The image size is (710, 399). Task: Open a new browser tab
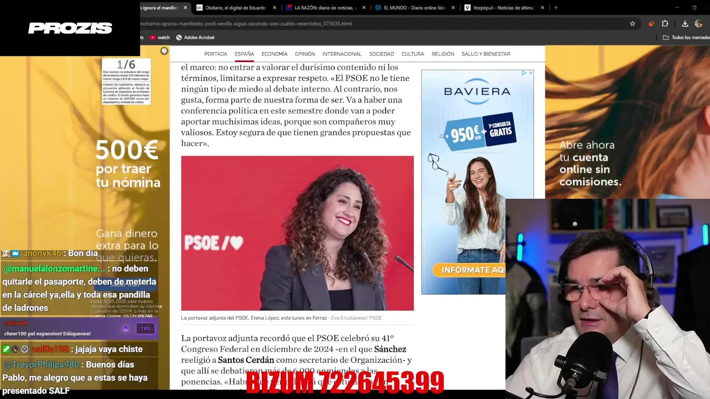point(556,8)
